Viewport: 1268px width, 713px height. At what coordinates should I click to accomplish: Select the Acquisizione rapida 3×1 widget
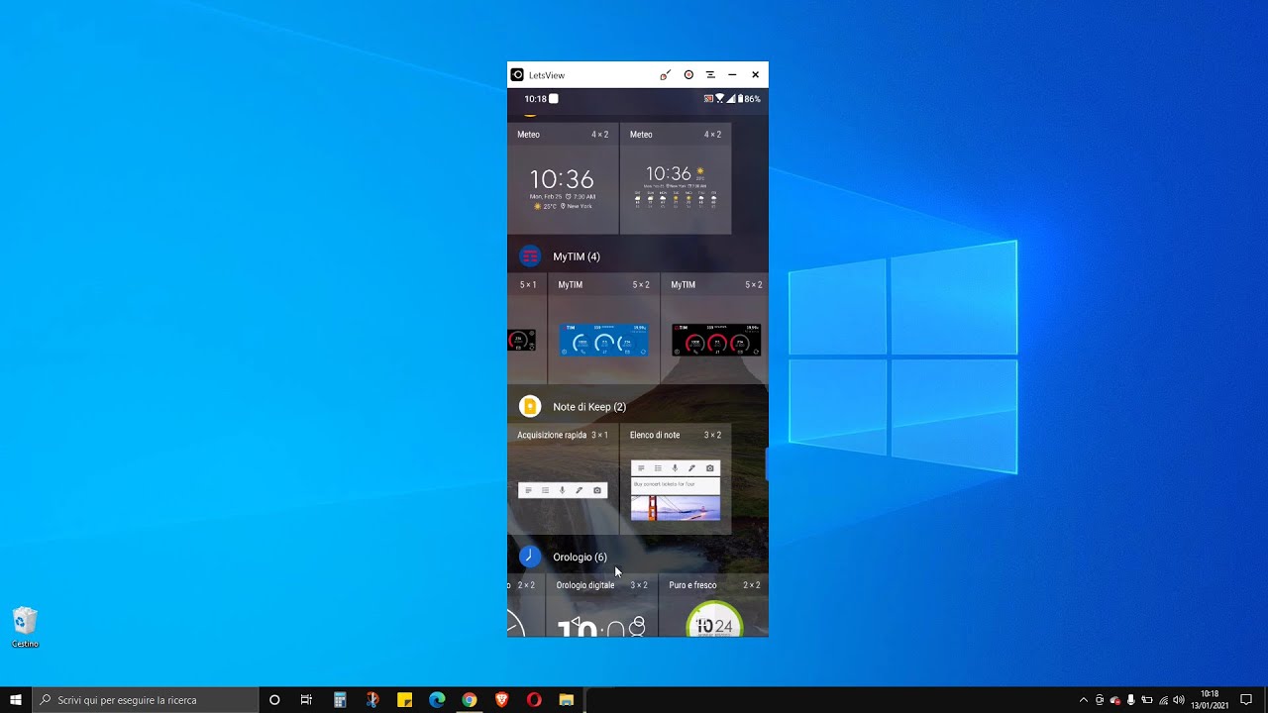[563, 479]
